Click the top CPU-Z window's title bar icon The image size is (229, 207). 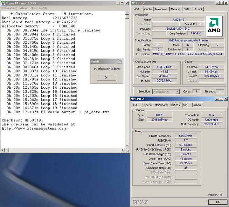point(134,3)
